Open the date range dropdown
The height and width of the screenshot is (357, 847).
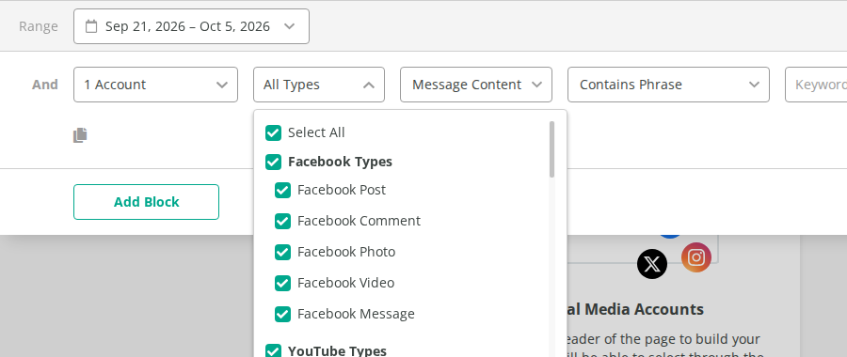coord(191,26)
